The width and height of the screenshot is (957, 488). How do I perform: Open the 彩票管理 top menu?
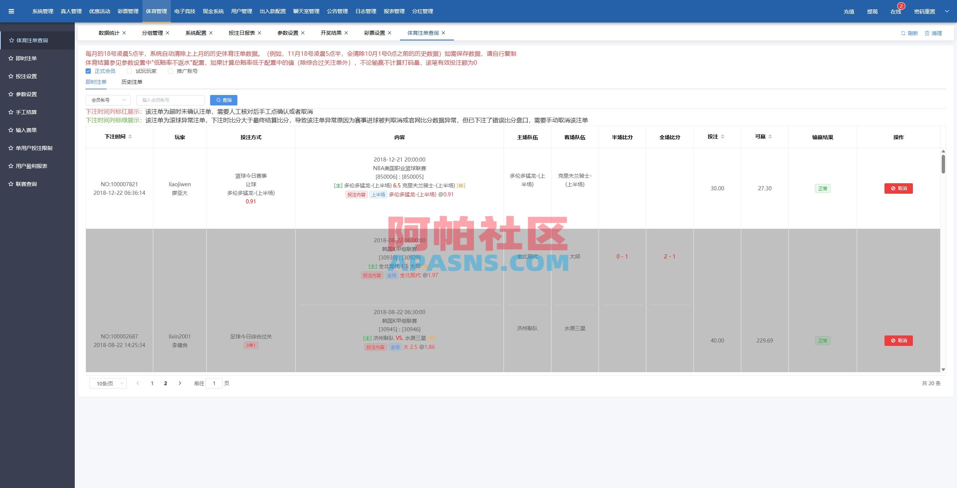pos(128,11)
